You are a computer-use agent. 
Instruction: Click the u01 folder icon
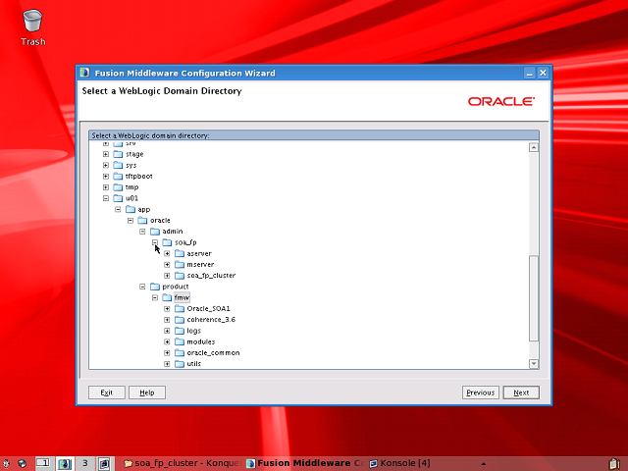118,198
